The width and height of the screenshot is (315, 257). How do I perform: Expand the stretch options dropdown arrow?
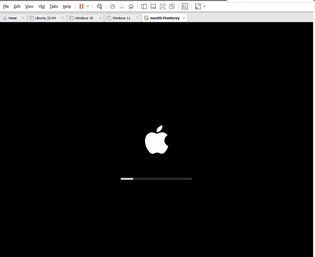pos(204,7)
